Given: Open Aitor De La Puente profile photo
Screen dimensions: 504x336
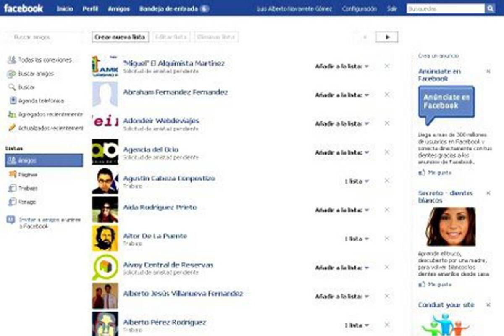Looking at the screenshot, I should (x=105, y=238).
